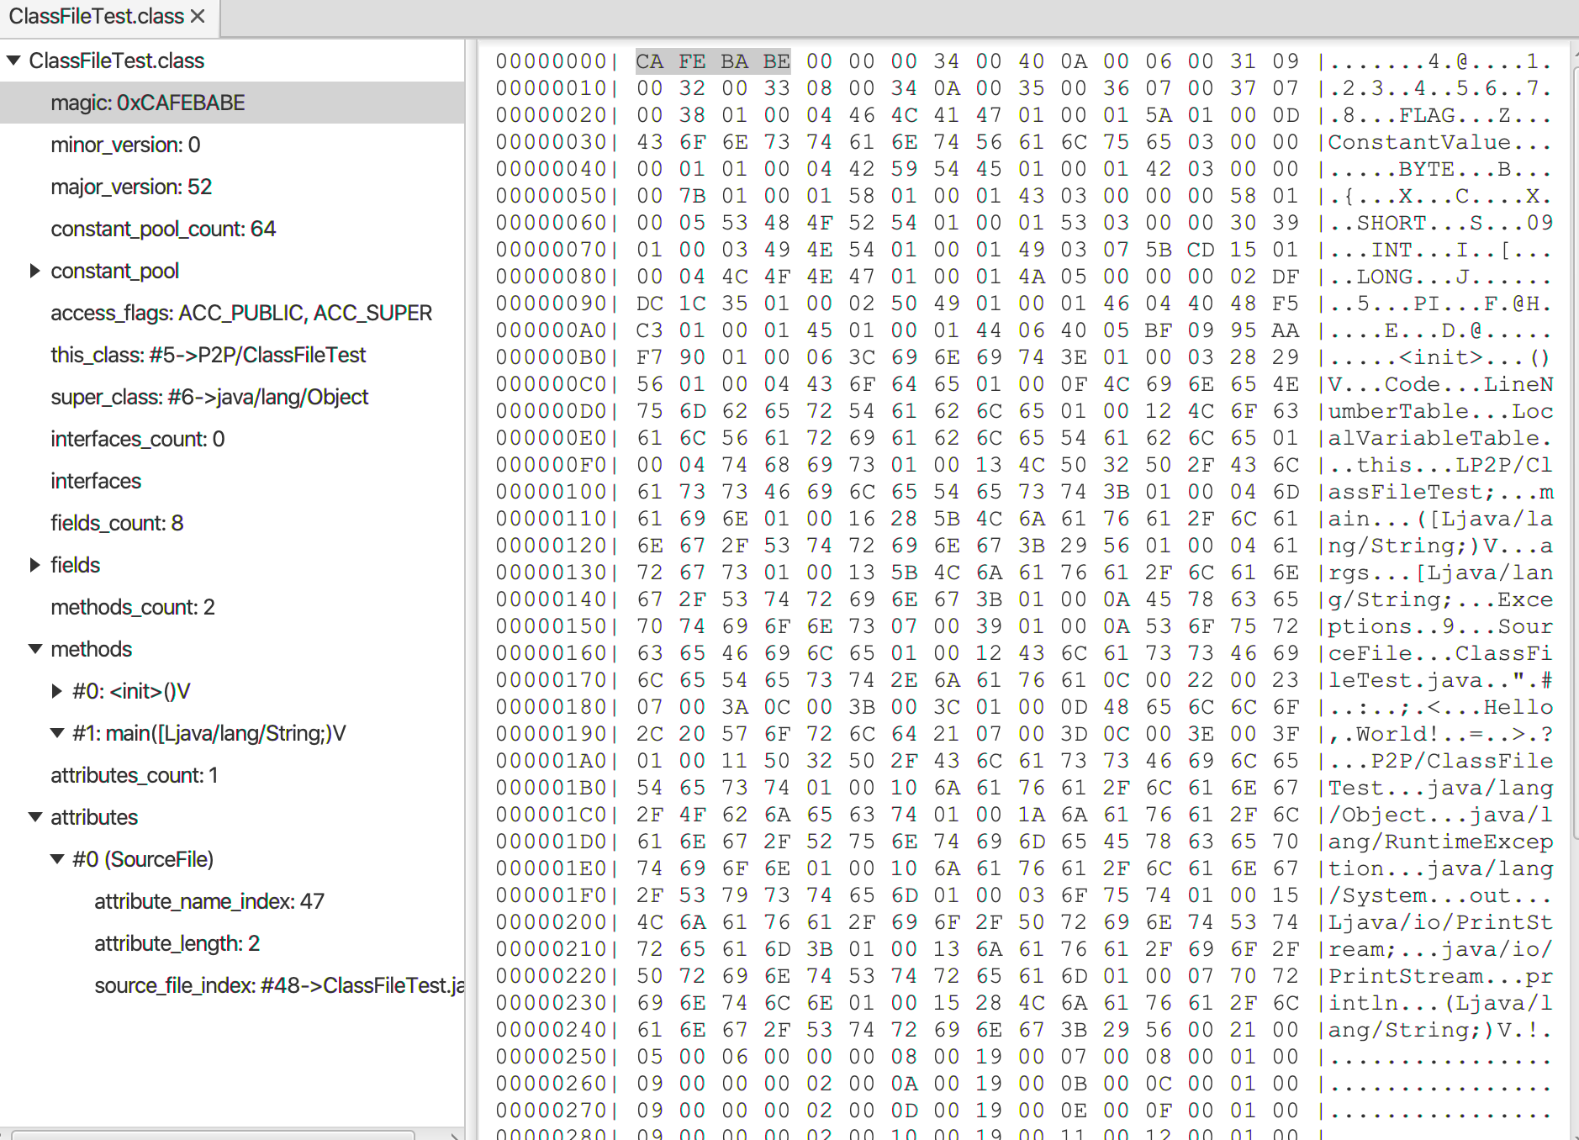Click horizontal scrollbar of tree panel

tap(214, 1134)
